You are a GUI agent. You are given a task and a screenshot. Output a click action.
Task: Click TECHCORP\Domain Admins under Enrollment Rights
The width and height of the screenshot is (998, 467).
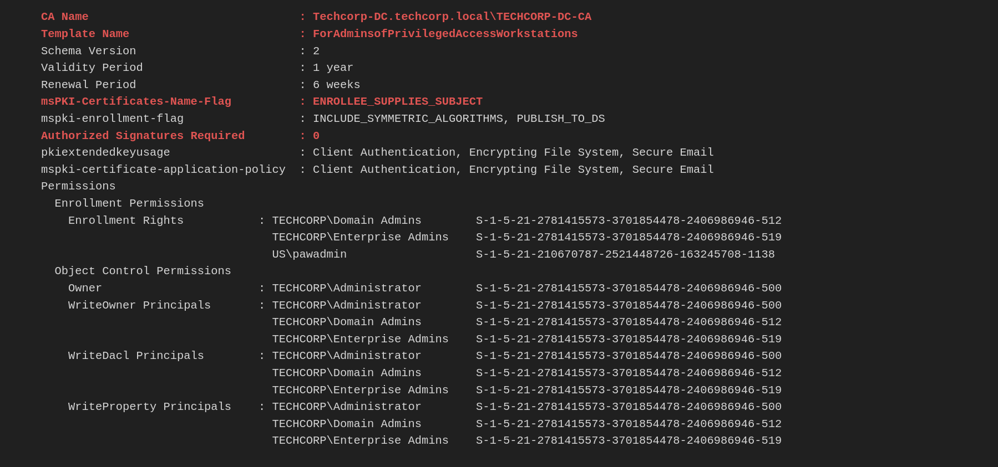tap(346, 220)
